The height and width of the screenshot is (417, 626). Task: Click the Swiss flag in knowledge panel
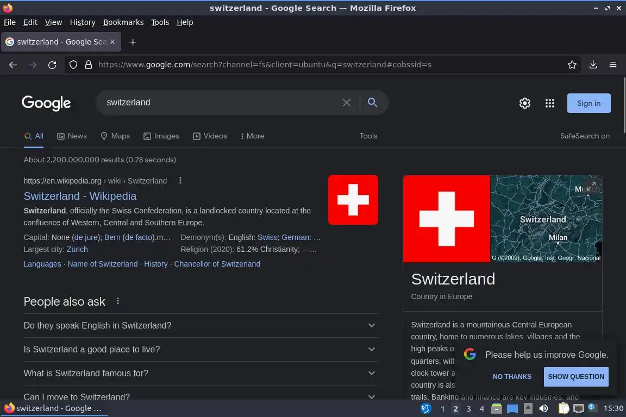point(446,219)
